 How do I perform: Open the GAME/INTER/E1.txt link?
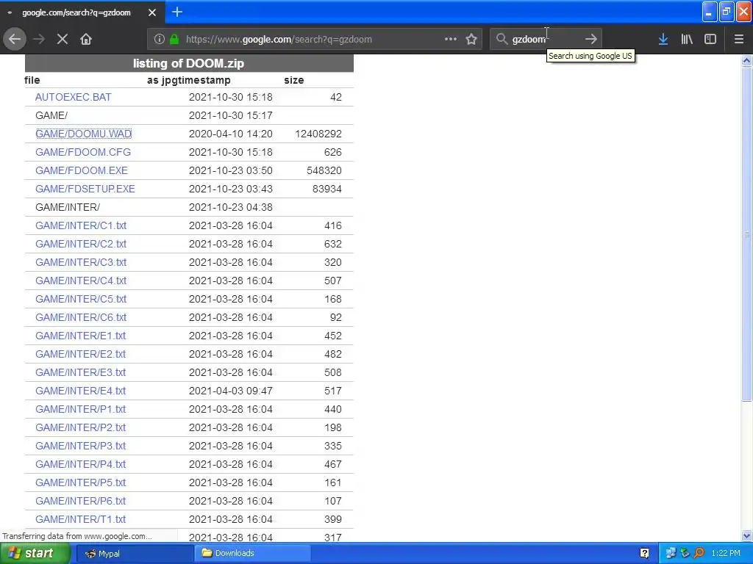81,336
